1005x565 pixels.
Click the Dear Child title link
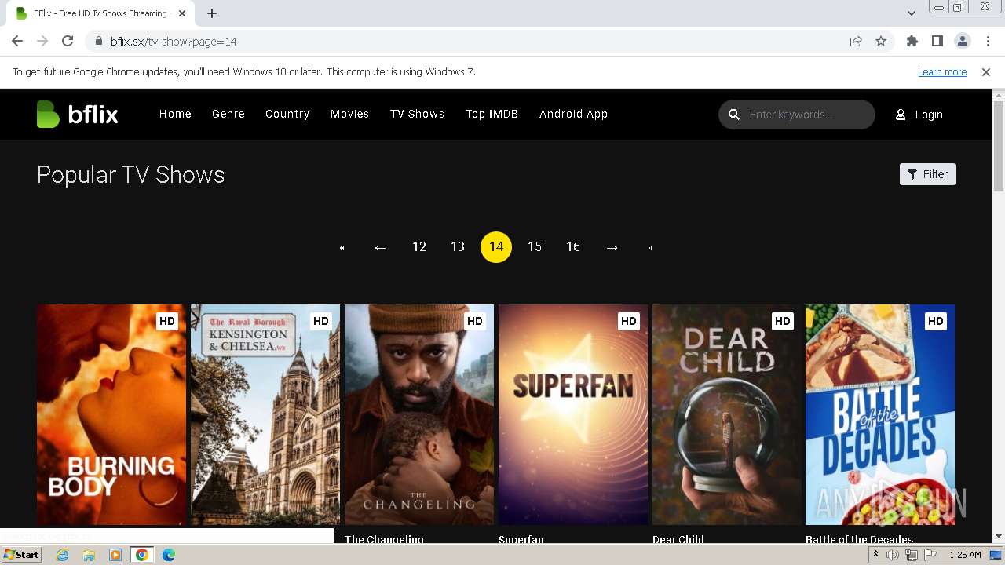pos(678,539)
